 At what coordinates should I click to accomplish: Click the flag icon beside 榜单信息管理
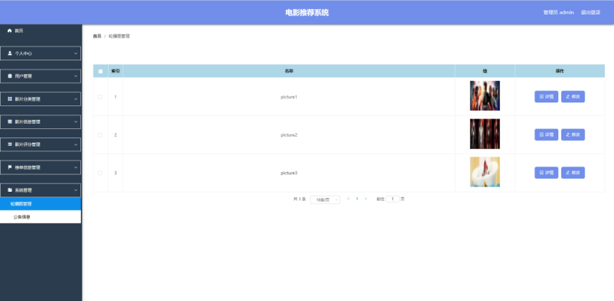[x=10, y=167]
